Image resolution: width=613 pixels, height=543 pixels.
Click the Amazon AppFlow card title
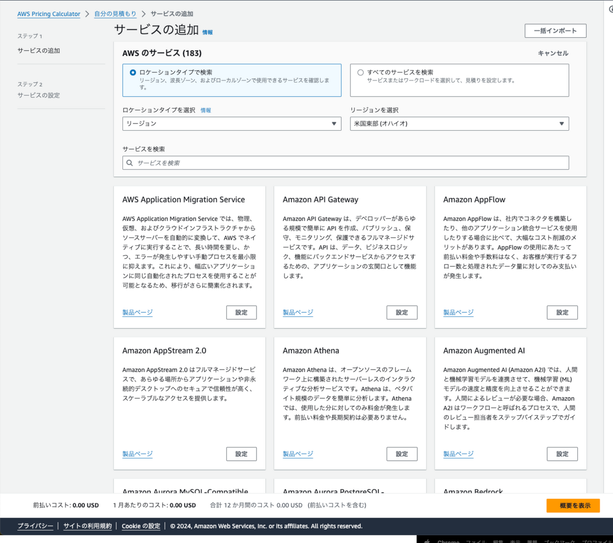pyautogui.click(x=474, y=200)
